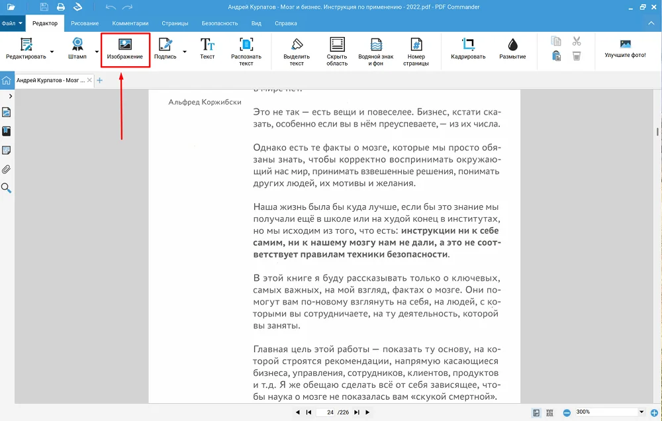The width and height of the screenshot is (662, 421).
Task: Click the scanner icon in the title bar
Action: click(x=77, y=7)
